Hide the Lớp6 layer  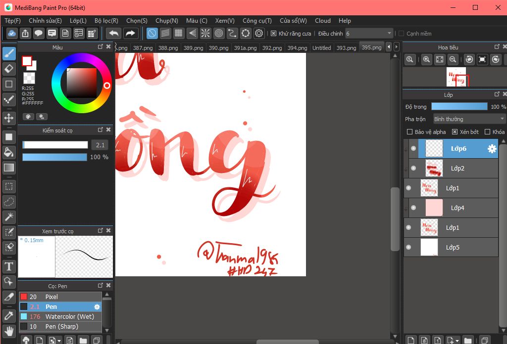[x=413, y=148]
